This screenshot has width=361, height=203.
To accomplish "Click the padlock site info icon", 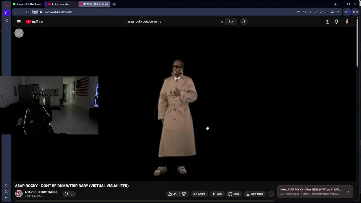I will [41, 12].
